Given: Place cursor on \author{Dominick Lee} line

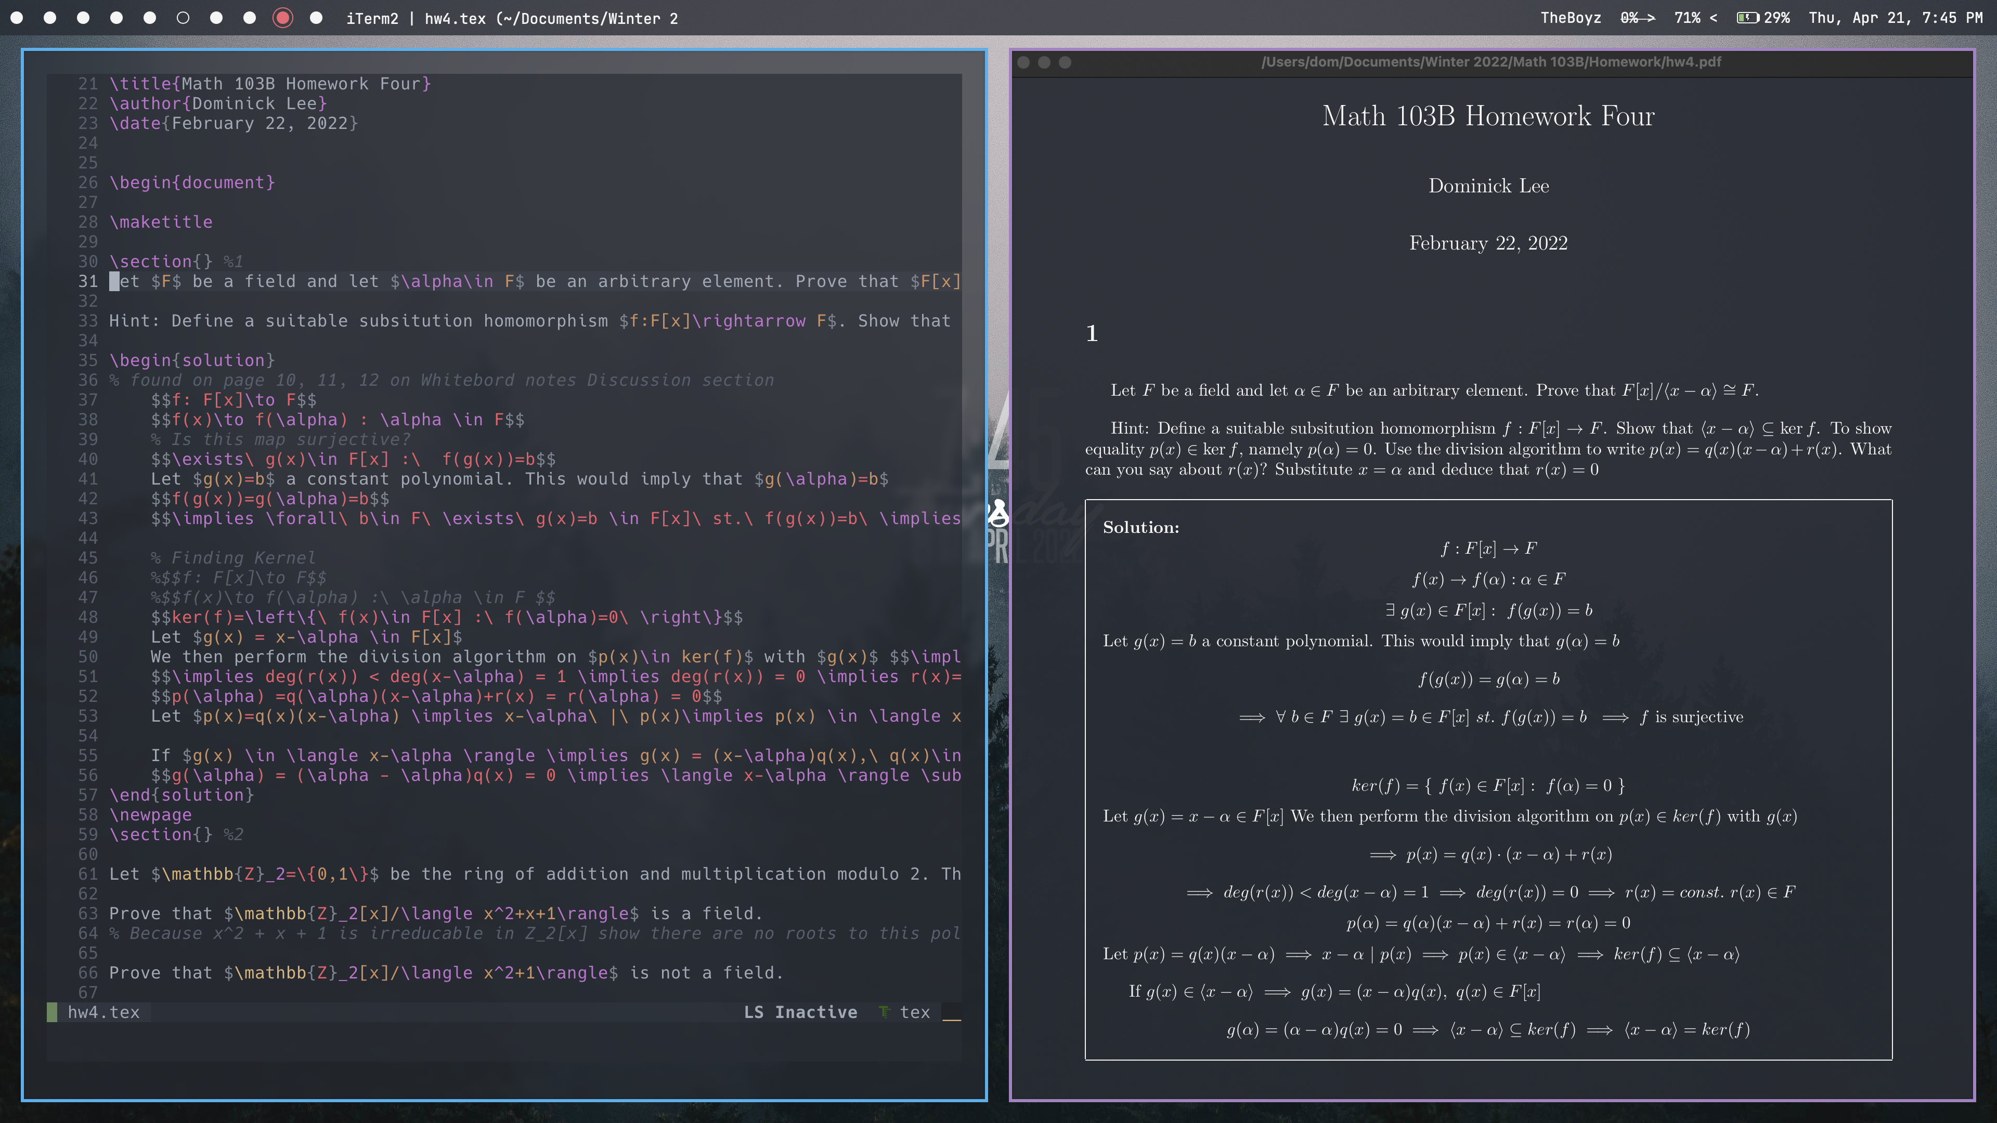Looking at the screenshot, I should (218, 104).
